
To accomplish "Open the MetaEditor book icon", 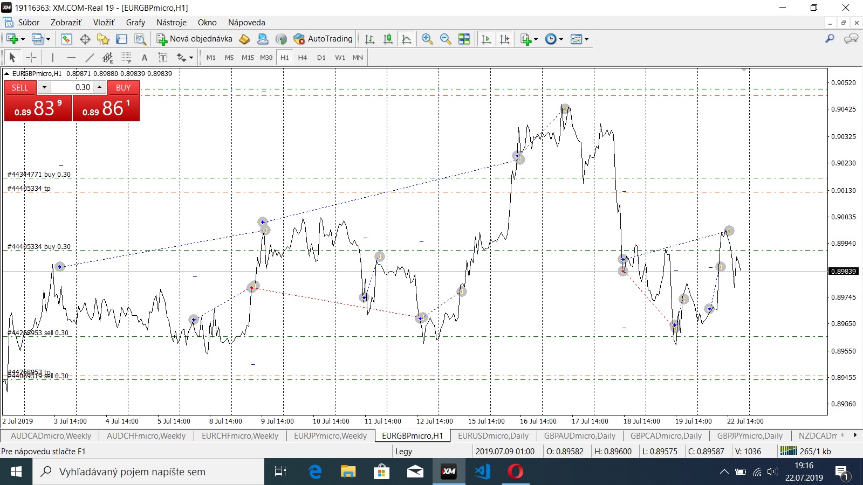I will coord(244,39).
